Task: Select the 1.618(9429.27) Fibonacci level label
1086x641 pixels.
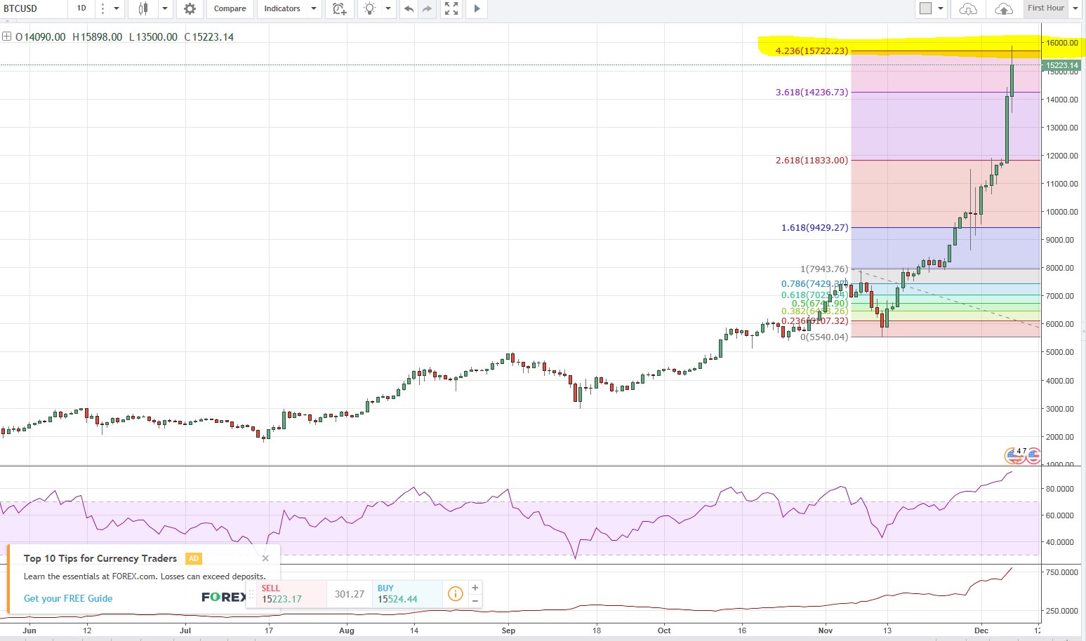Action: pos(814,227)
